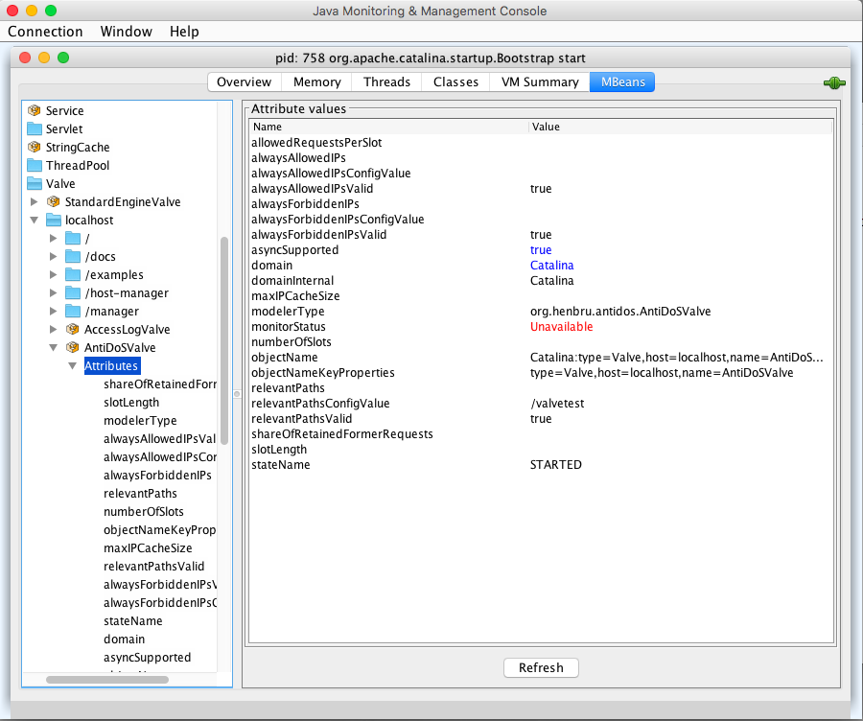Expand the / context node

[54, 238]
